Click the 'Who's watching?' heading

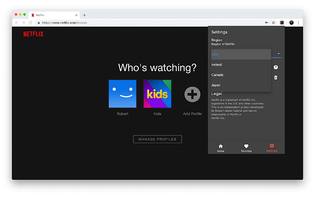157,67
